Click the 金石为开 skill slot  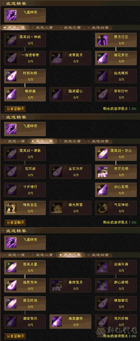click(x=70, y=172)
